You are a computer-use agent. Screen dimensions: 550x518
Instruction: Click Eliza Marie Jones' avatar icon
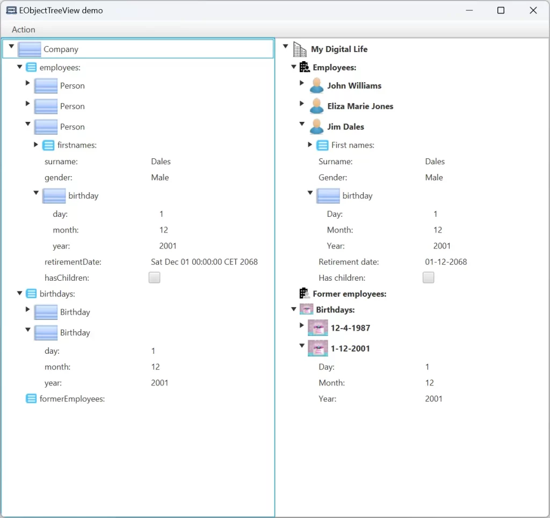click(x=316, y=106)
